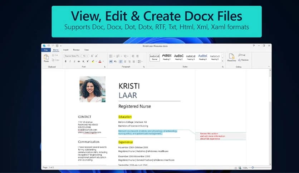Click the Find magnifier button
This screenshot has height=173, width=299.
tap(242, 55)
